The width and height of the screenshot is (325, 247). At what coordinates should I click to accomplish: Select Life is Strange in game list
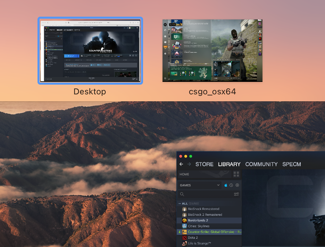(209, 243)
